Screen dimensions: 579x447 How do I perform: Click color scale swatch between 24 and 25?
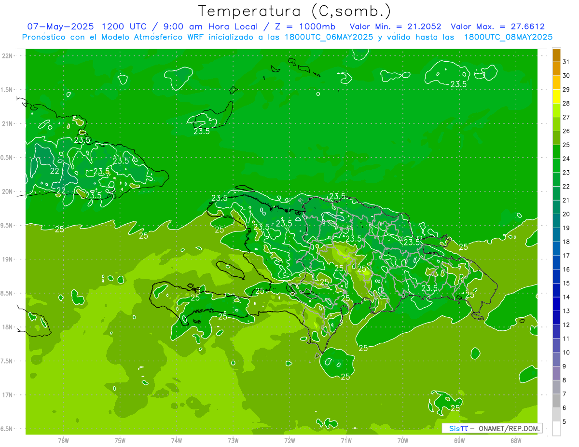coord(556,151)
